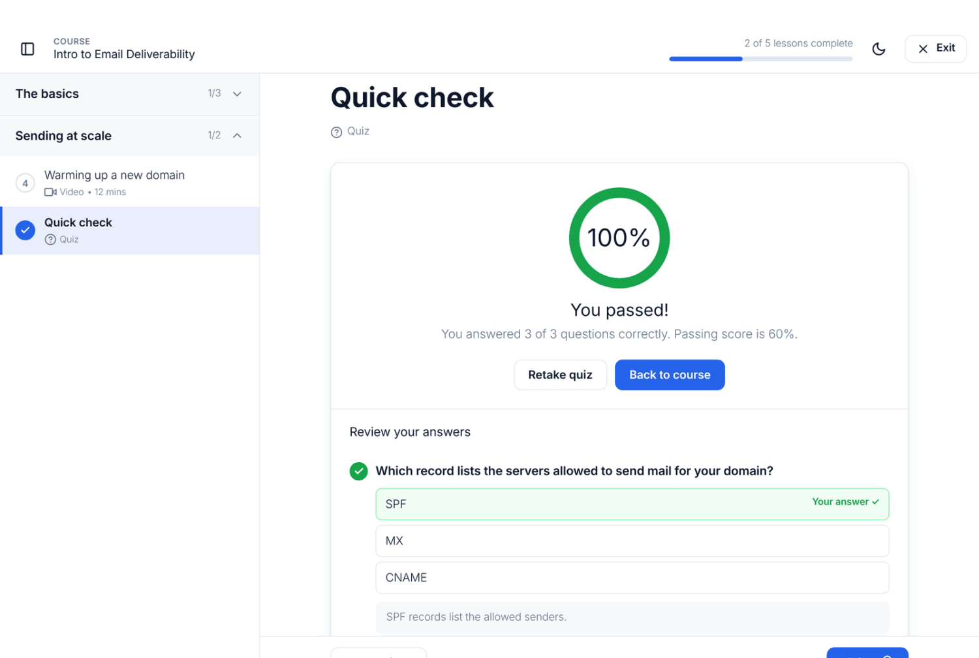Click the 'Intro to Email Deliverability' course title
The image size is (979, 658).
124,54
